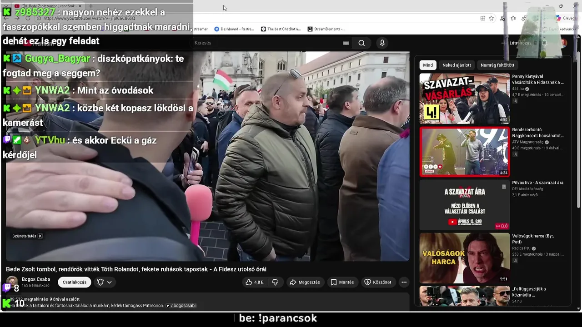Click the YouTube search magnifier button
582x327 pixels.
pos(361,43)
